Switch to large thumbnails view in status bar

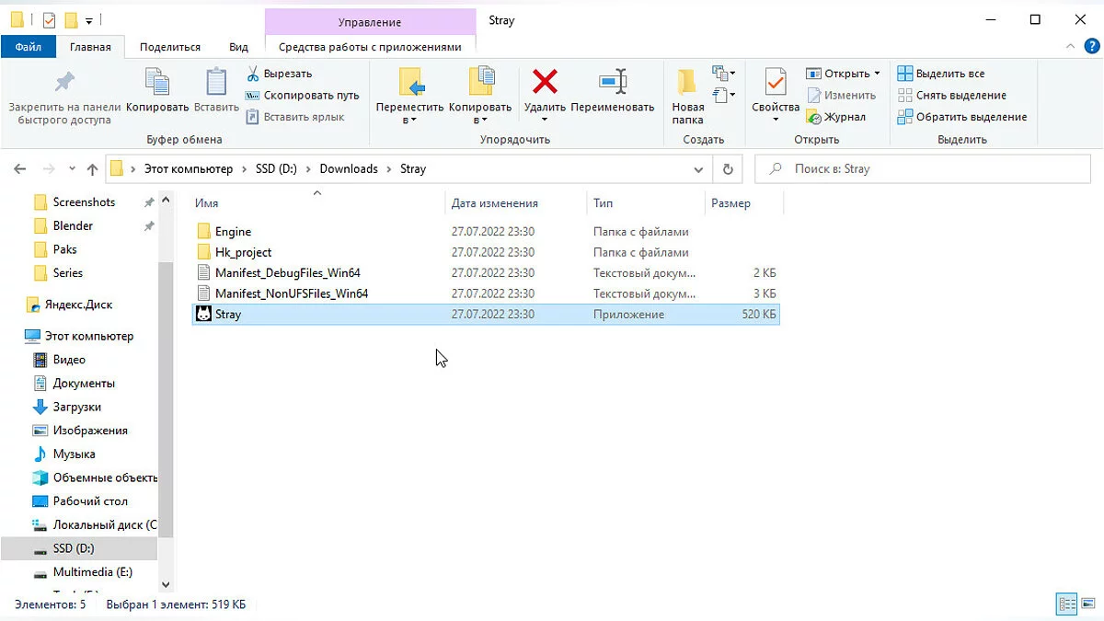pyautogui.click(x=1088, y=604)
